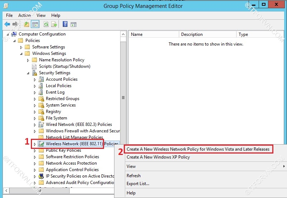Image resolution: width=287 pixels, height=198 pixels.
Task: Select Windows Firewall with Advanced Security item
Action: pyautogui.click(x=83, y=131)
